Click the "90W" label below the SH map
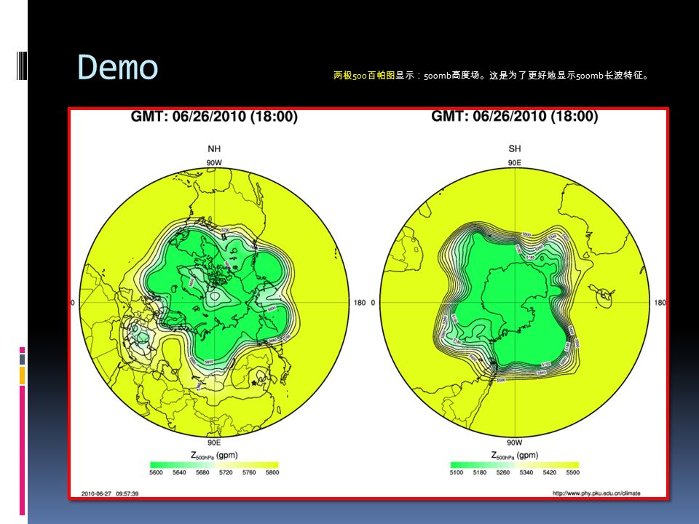 (515, 442)
